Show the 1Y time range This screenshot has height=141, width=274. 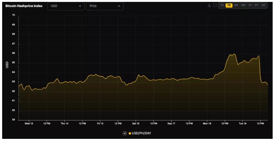250,5
